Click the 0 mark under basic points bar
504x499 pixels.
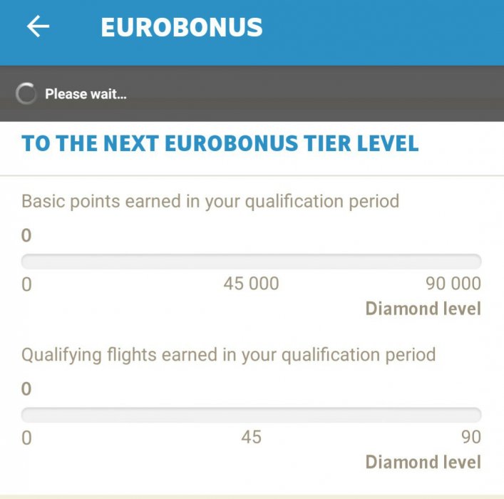[26, 284]
